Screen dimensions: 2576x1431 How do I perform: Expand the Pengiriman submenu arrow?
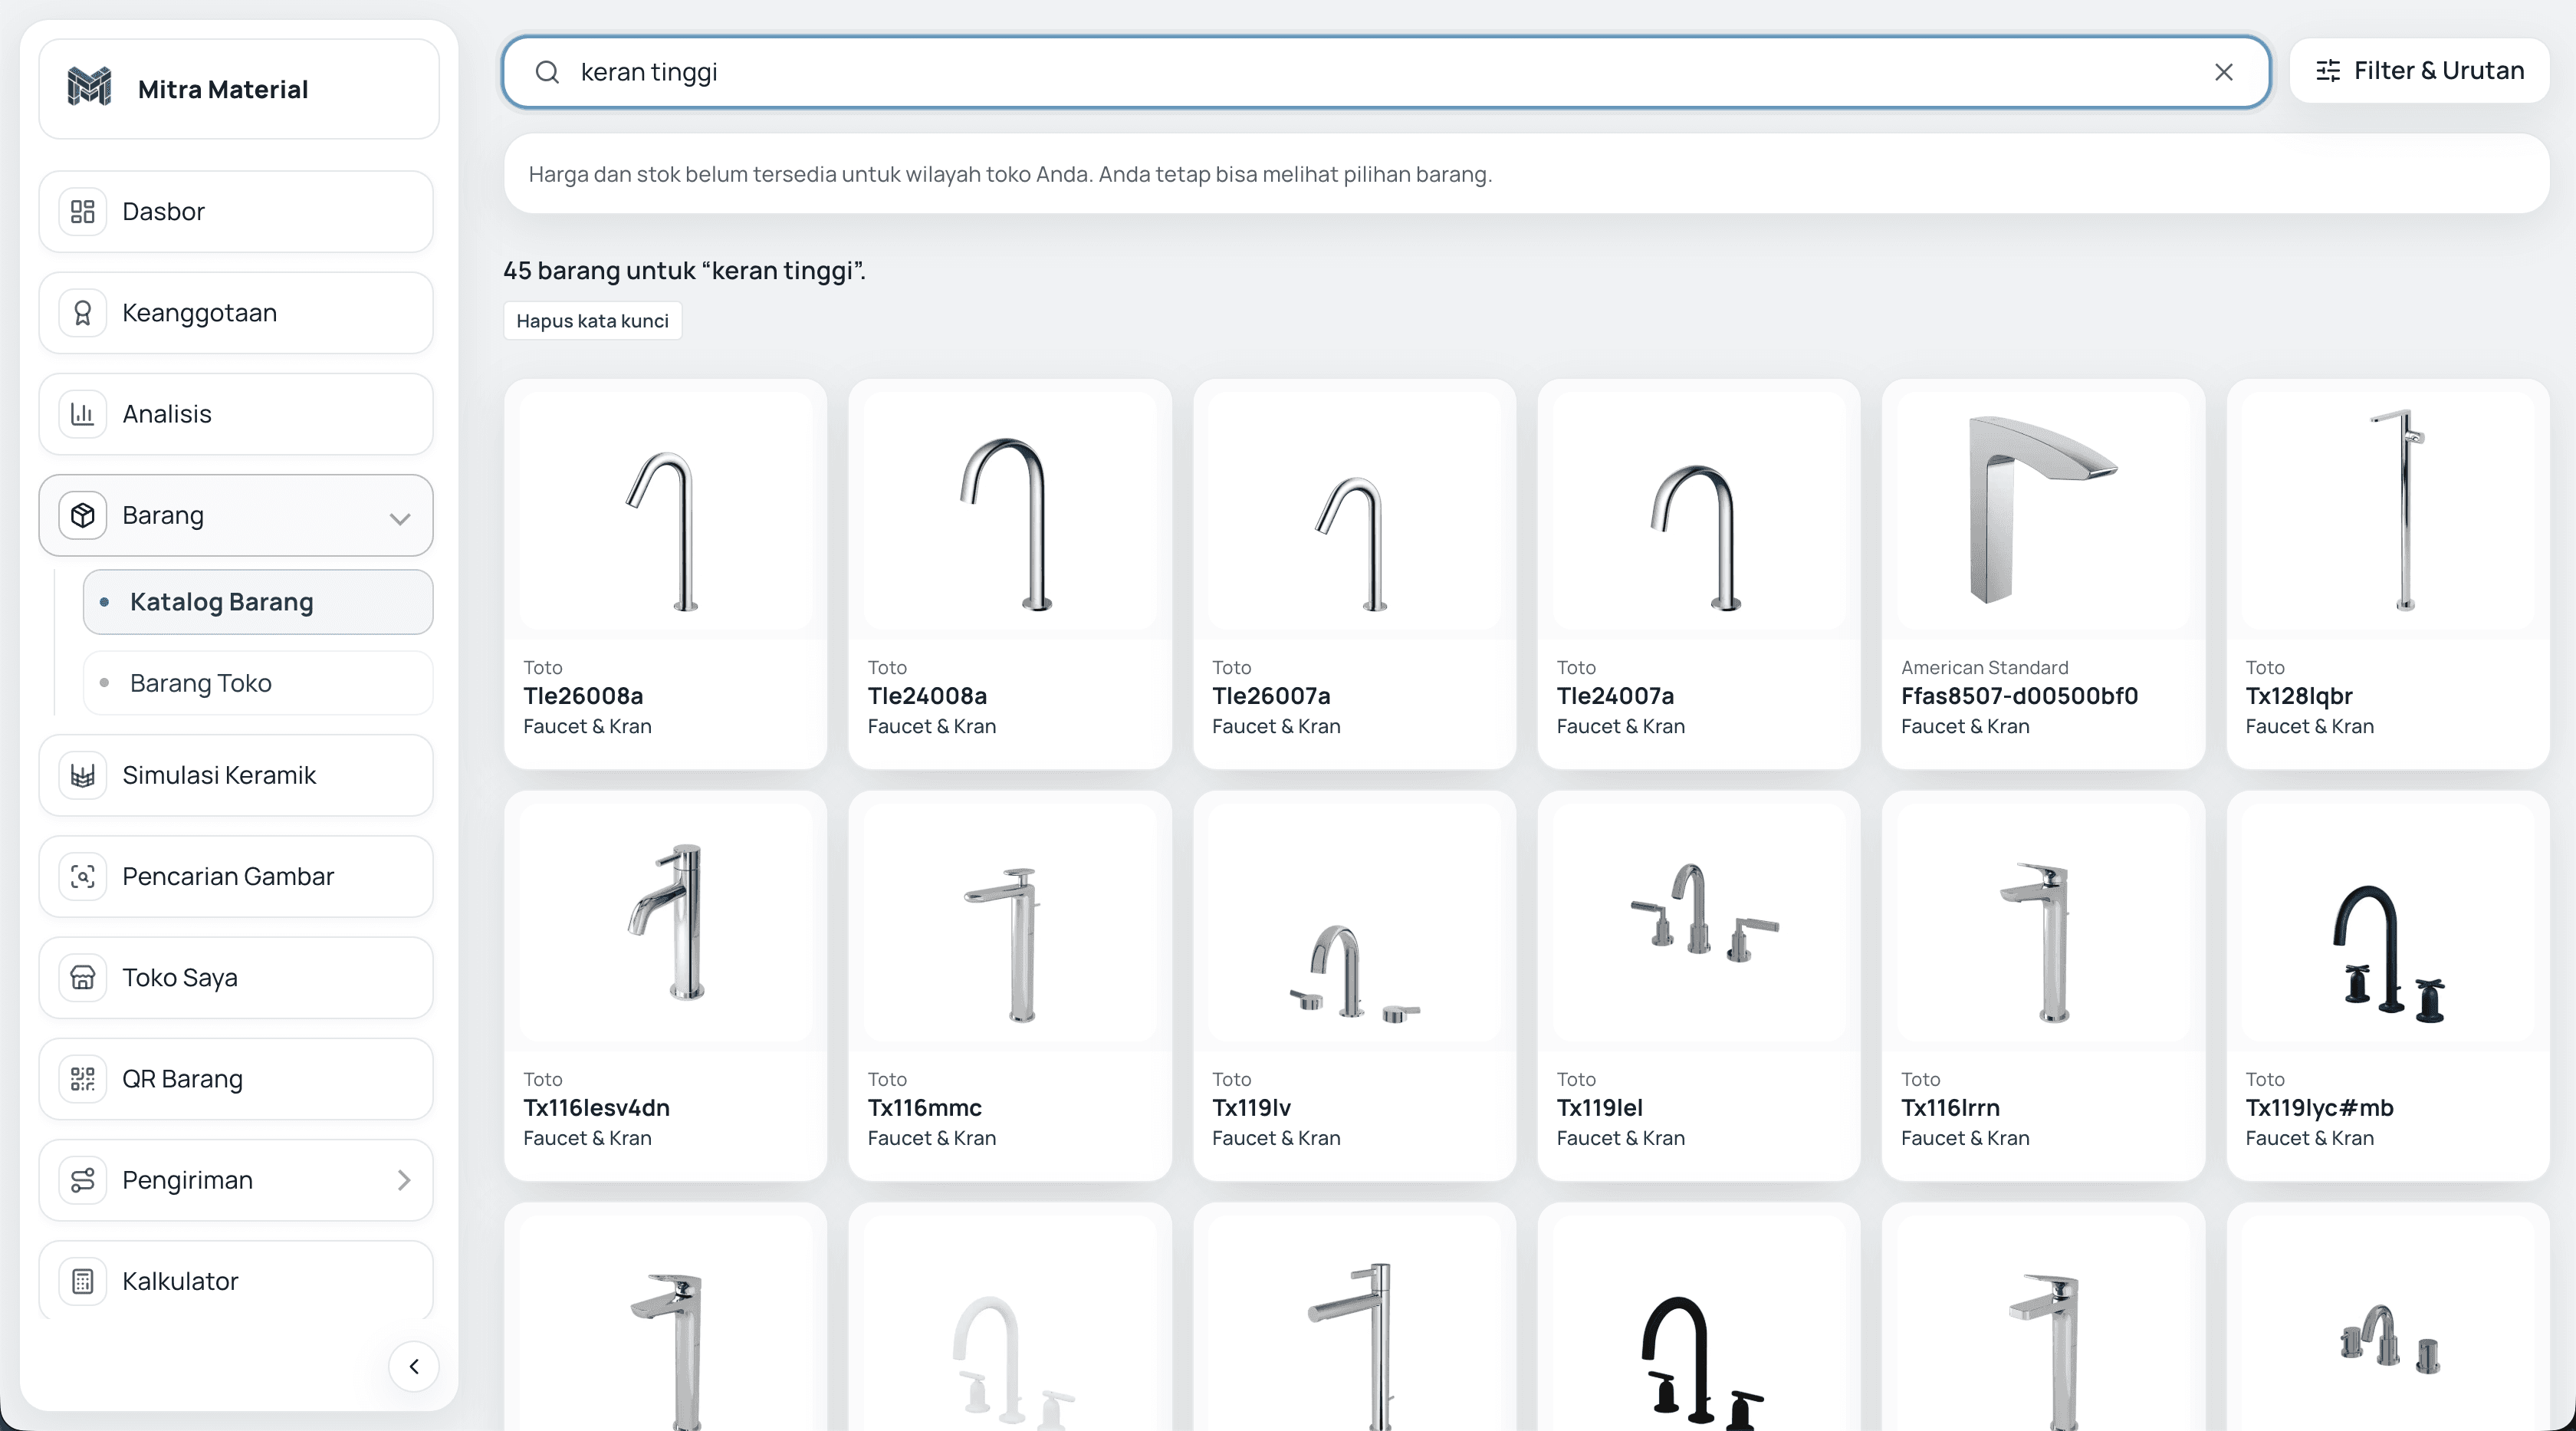click(404, 1180)
